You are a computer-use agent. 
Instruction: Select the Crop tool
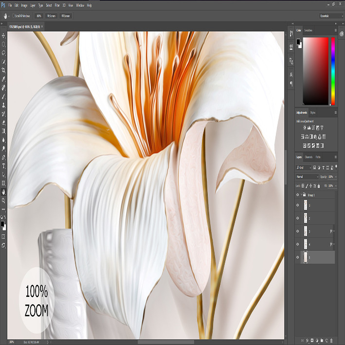[x=3, y=70]
